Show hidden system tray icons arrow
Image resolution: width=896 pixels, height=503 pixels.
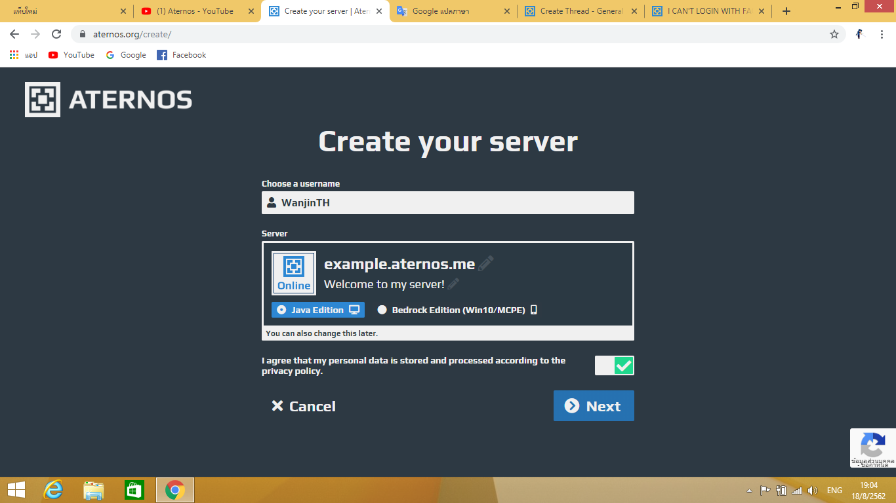(x=749, y=491)
